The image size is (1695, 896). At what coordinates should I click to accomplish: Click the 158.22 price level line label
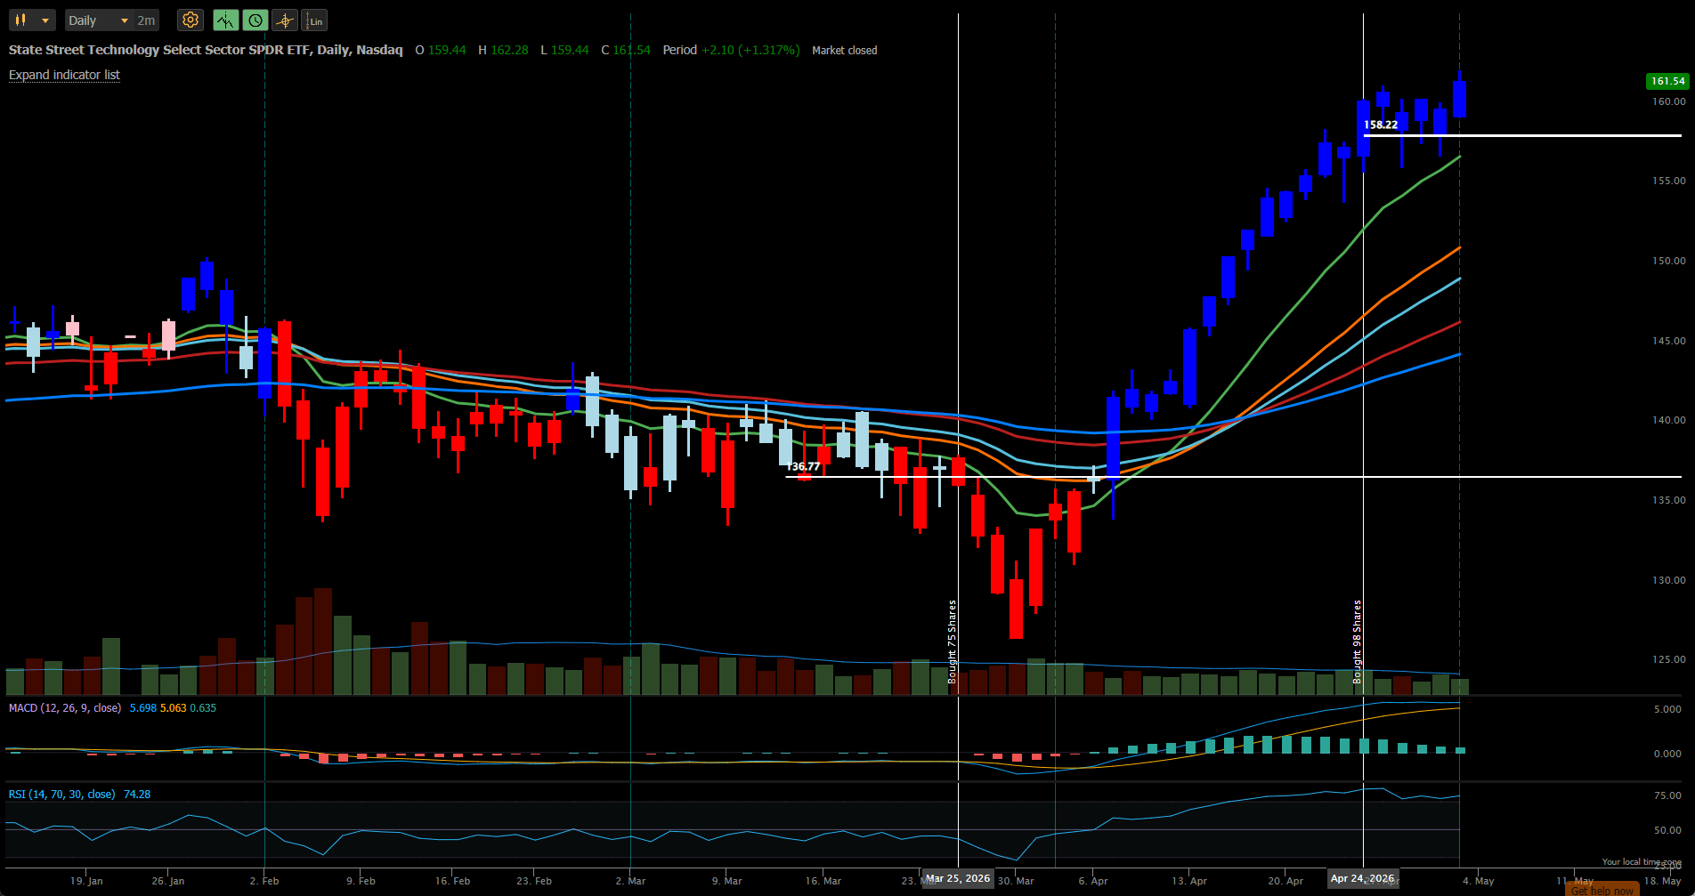pyautogui.click(x=1381, y=125)
